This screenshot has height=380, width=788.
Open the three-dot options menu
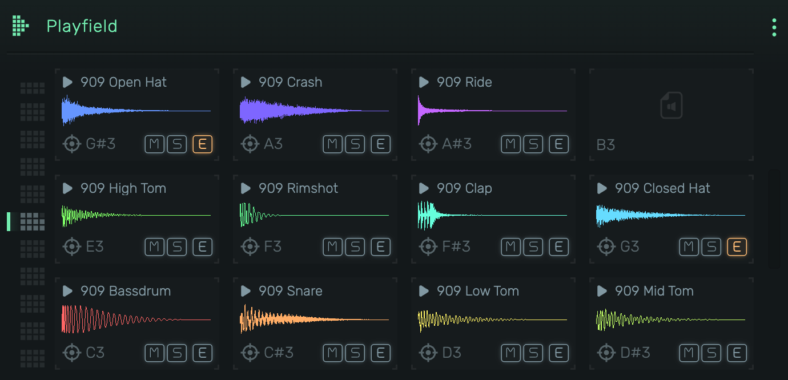click(x=774, y=27)
